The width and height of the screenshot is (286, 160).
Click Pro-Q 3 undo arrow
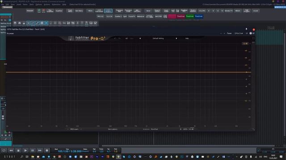[115, 39]
